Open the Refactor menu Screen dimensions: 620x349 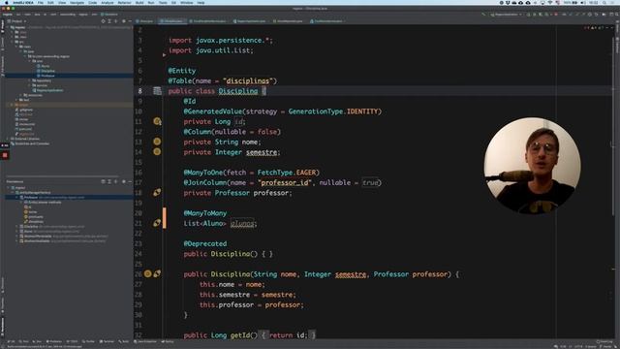(124, 2)
